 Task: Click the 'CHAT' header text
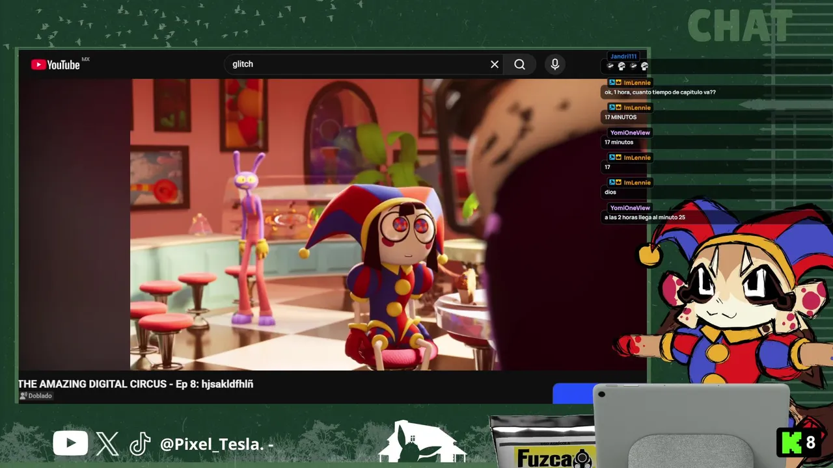pyautogui.click(x=739, y=27)
